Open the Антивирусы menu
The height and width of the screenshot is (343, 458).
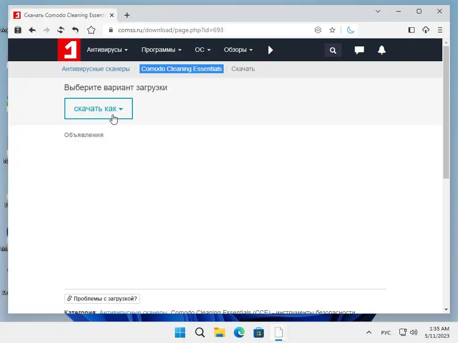[107, 50]
